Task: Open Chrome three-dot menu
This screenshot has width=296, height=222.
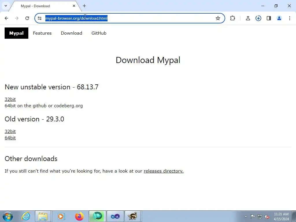Action: pos(289,18)
